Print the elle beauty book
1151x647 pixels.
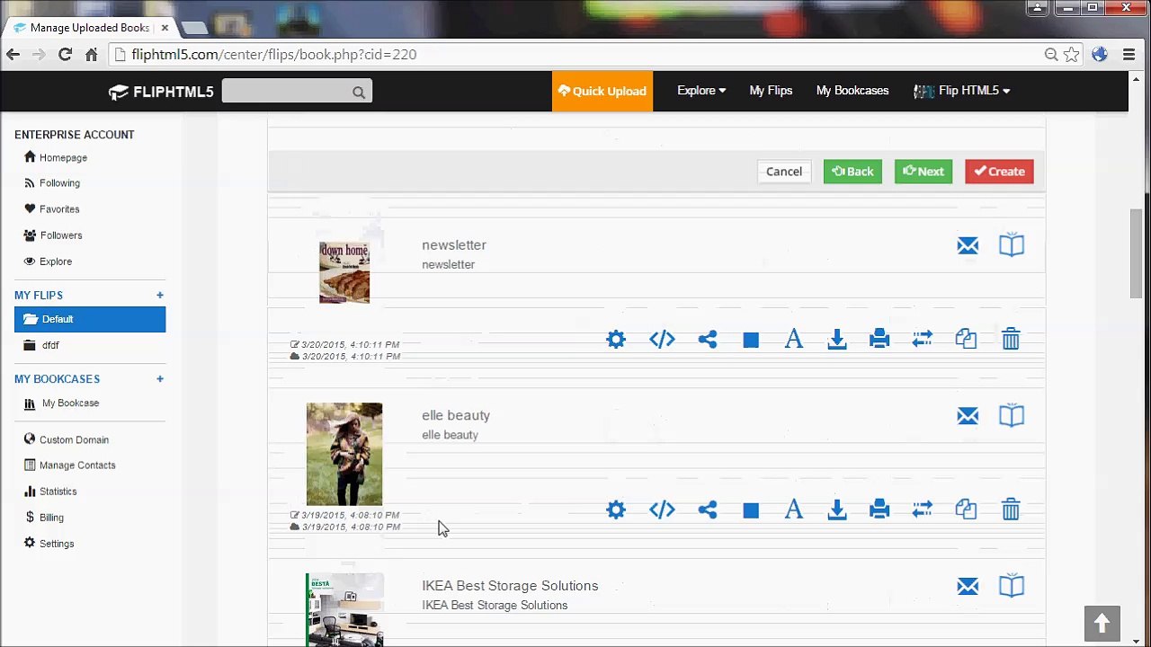pyautogui.click(x=879, y=510)
